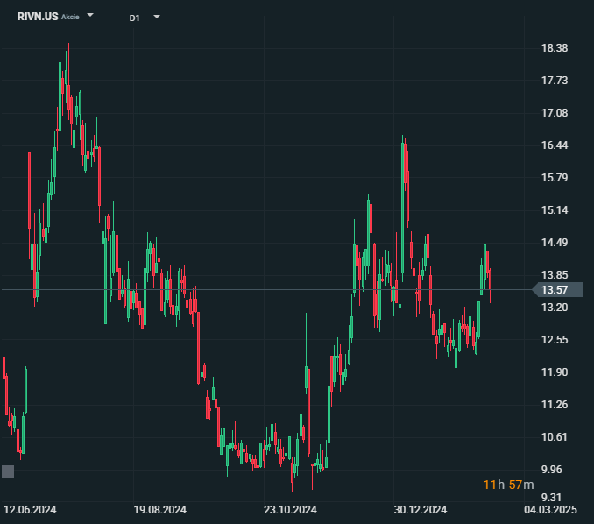The image size is (594, 524).
Task: Click the RIVN.US ticker label
Action: pyautogui.click(x=38, y=17)
